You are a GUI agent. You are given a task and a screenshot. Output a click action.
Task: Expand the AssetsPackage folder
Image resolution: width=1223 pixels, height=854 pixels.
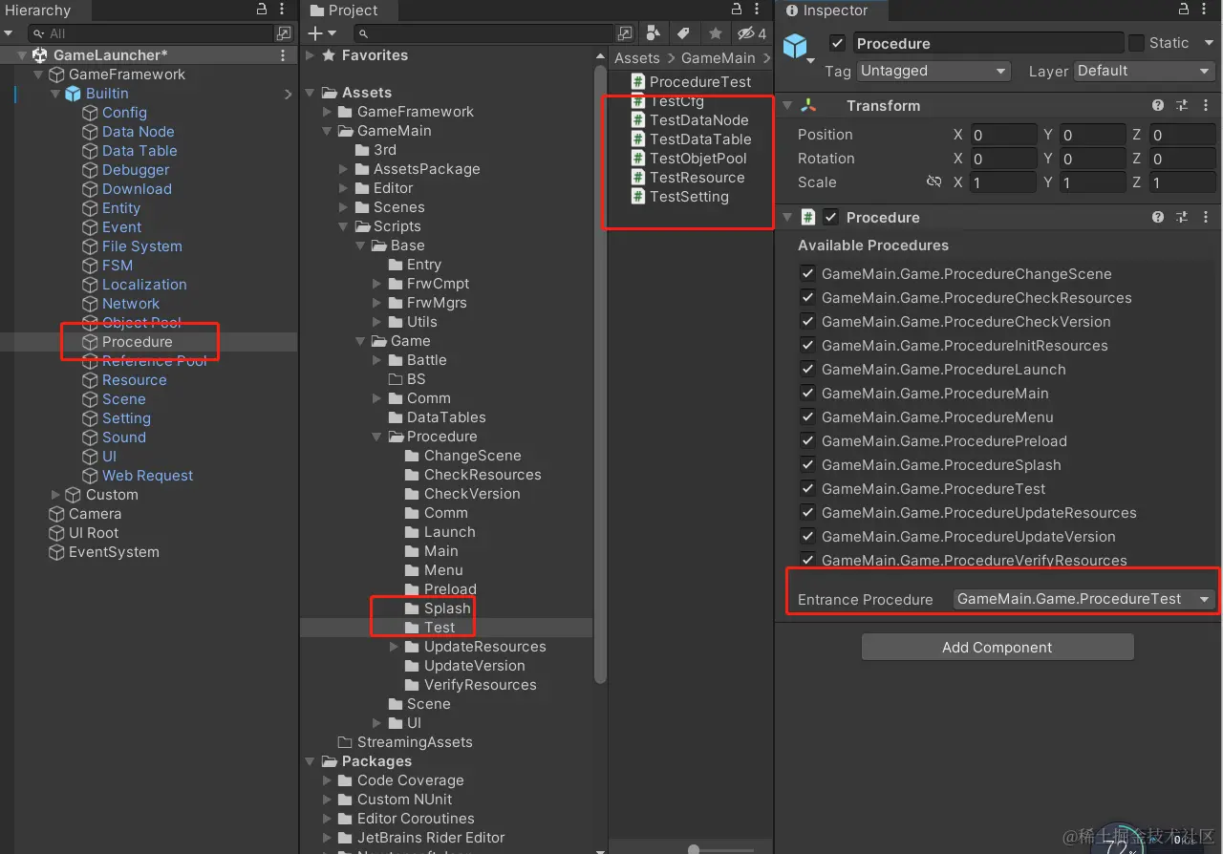tap(344, 169)
